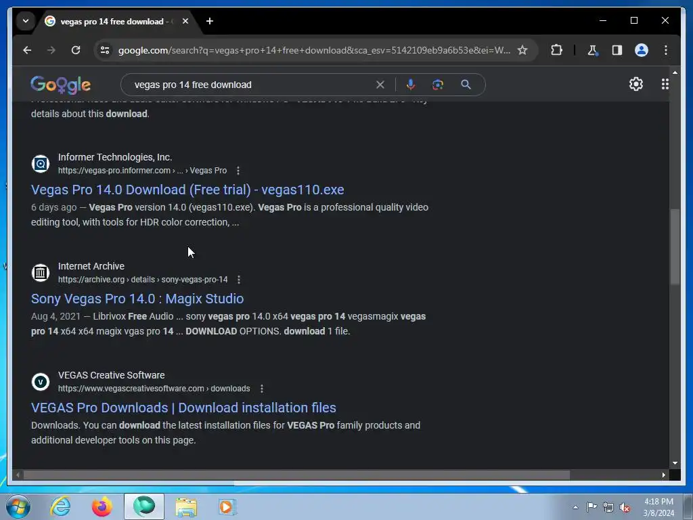Screen dimensions: 693x520
Task: Open more options for VEGAS Creative Software result
Action: [262, 388]
